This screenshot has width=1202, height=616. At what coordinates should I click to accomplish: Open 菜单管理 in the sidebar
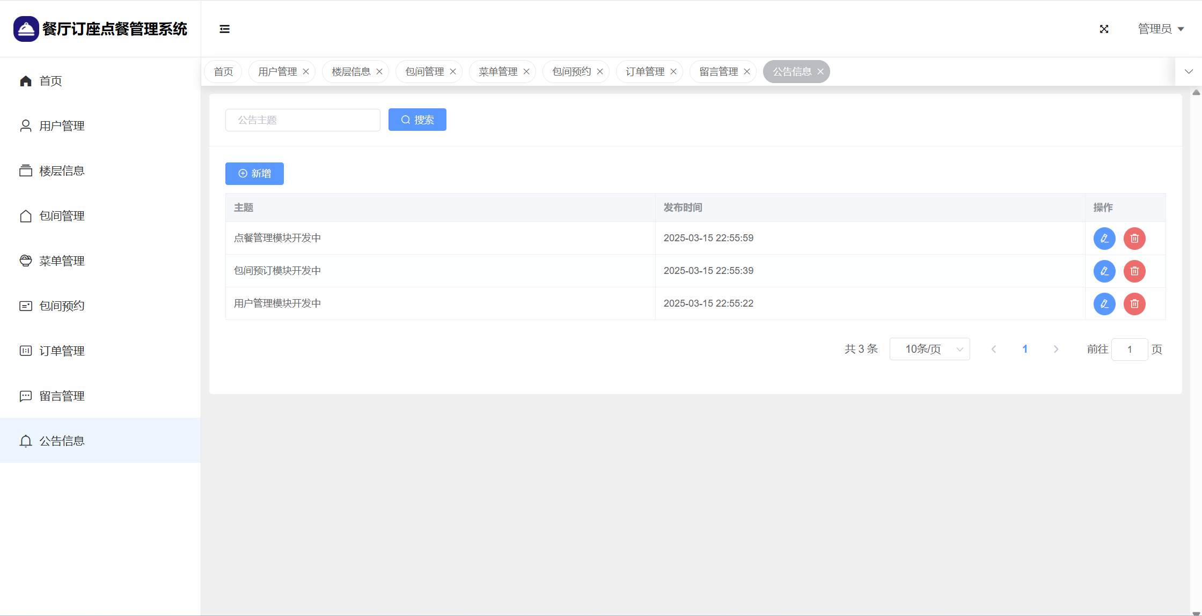coord(62,261)
